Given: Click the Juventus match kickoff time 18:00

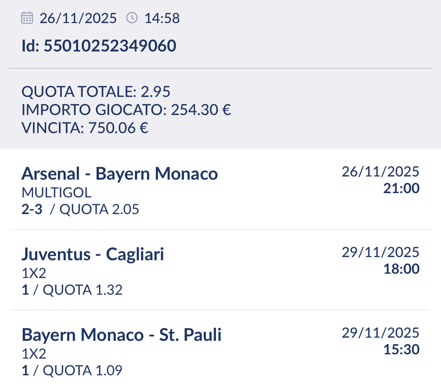Looking at the screenshot, I should tap(401, 269).
